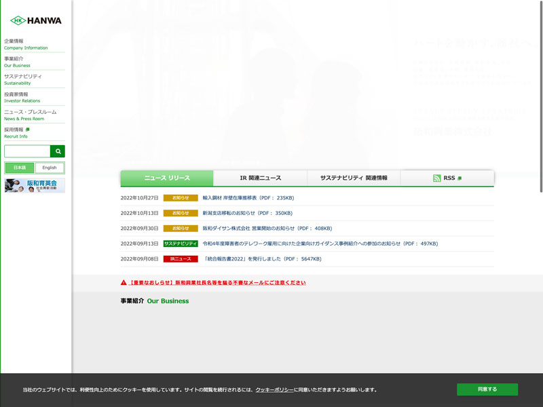The image size is (543, 407).
Task: Select the IR 関連ニュース tab
Action: tap(260, 178)
